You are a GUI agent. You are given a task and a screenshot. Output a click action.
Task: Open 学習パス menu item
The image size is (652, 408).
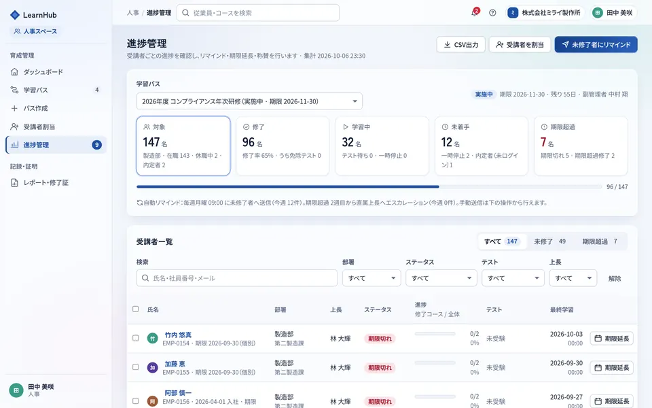coord(56,90)
